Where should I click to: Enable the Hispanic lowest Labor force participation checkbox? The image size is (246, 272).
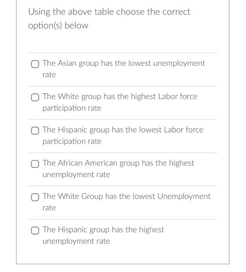(x=35, y=131)
